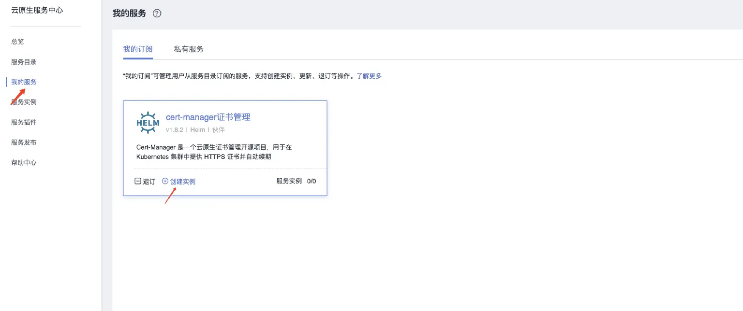Click the 退订 text to unsubscribe
Screen dimensions: 743x311
(149, 182)
